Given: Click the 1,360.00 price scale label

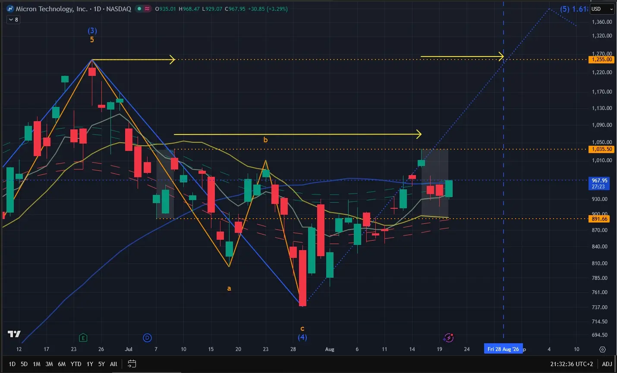Looking at the screenshot, I should point(602,22).
